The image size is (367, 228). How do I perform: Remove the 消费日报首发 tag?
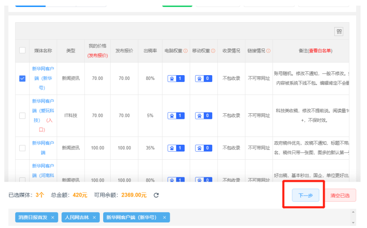52,218
